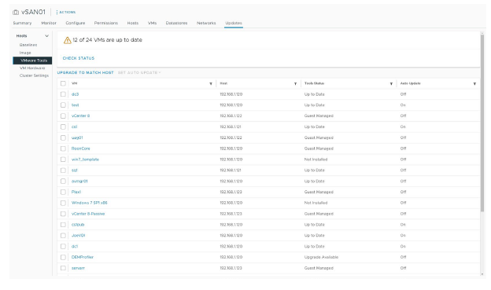The image size is (491, 290).
Task: Click the vSAN01 cluster icon
Action: 16,13
